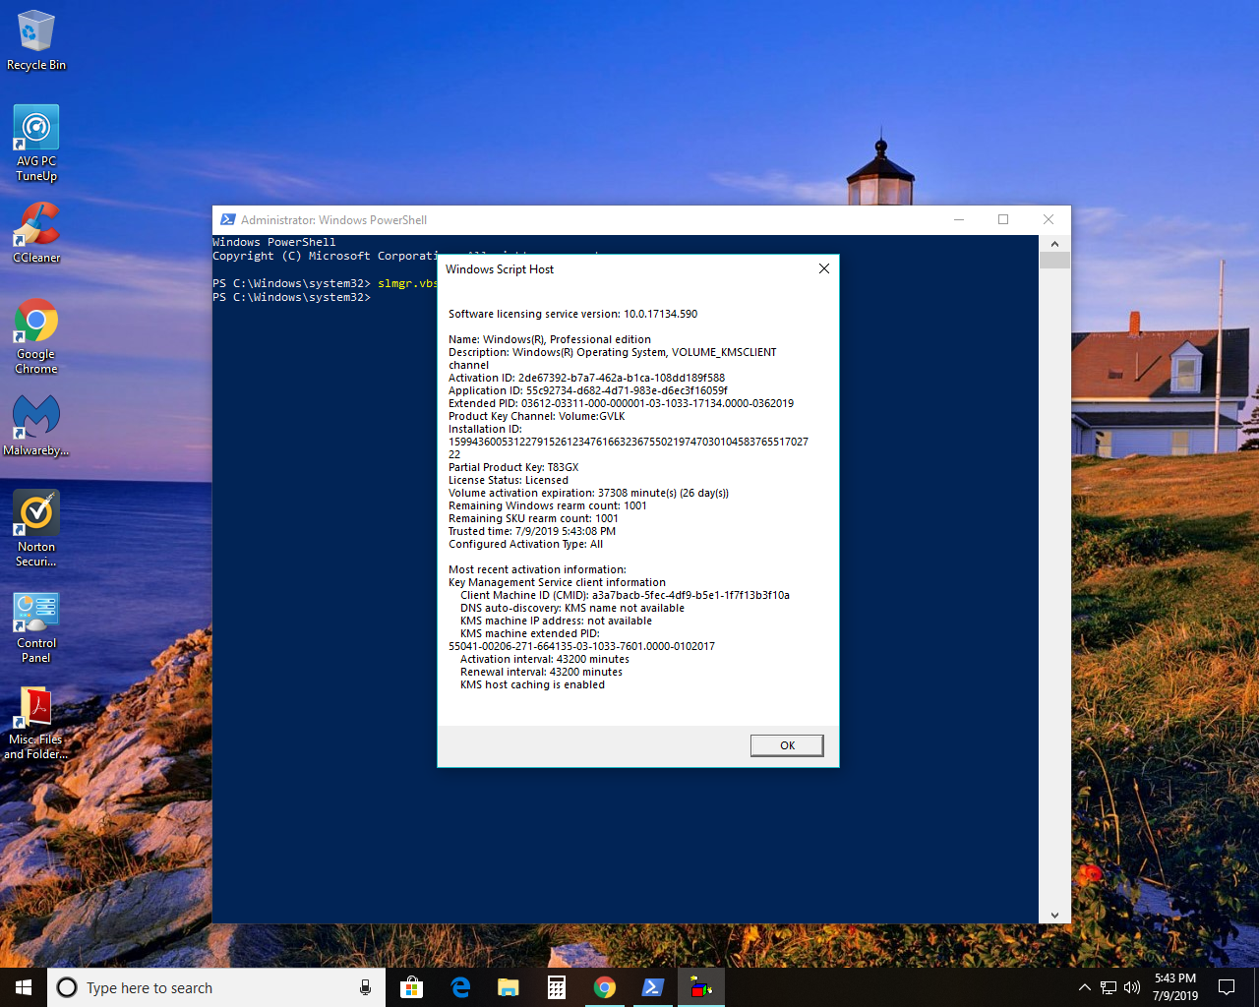Launch Microsoft Edge from the taskbar
The height and width of the screenshot is (1007, 1259).
pos(459,987)
